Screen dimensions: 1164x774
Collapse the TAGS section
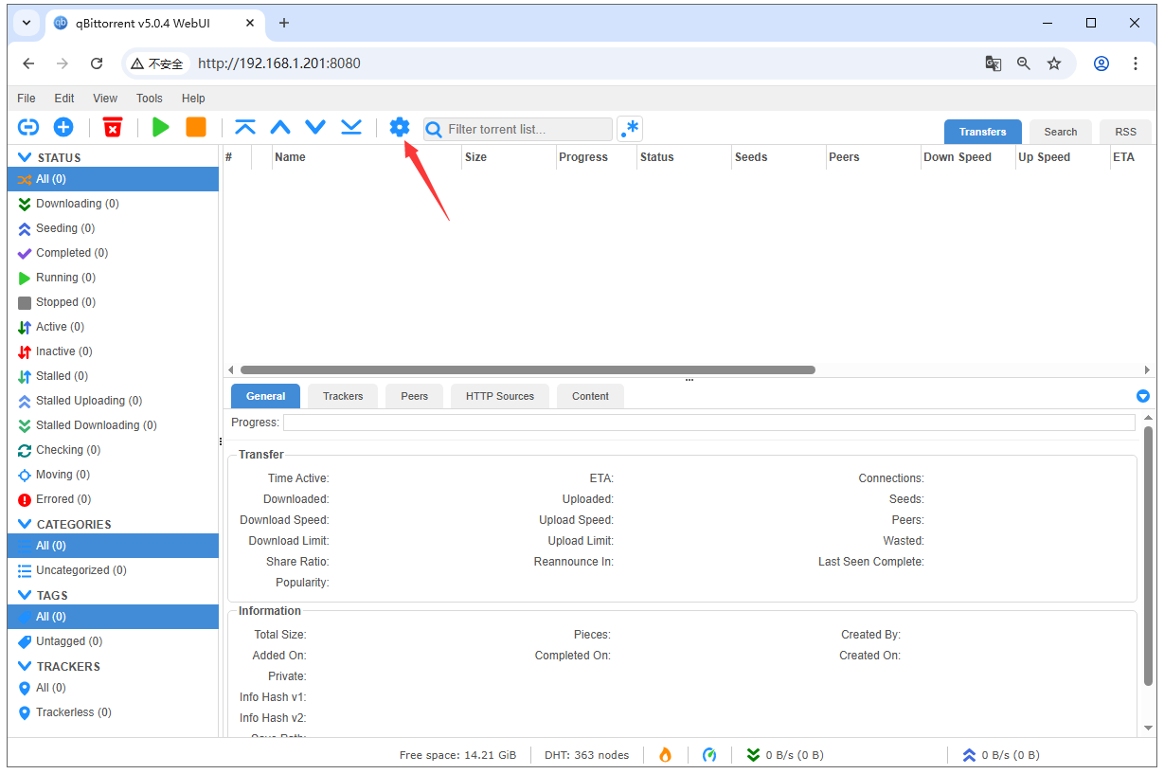pyautogui.click(x=26, y=595)
